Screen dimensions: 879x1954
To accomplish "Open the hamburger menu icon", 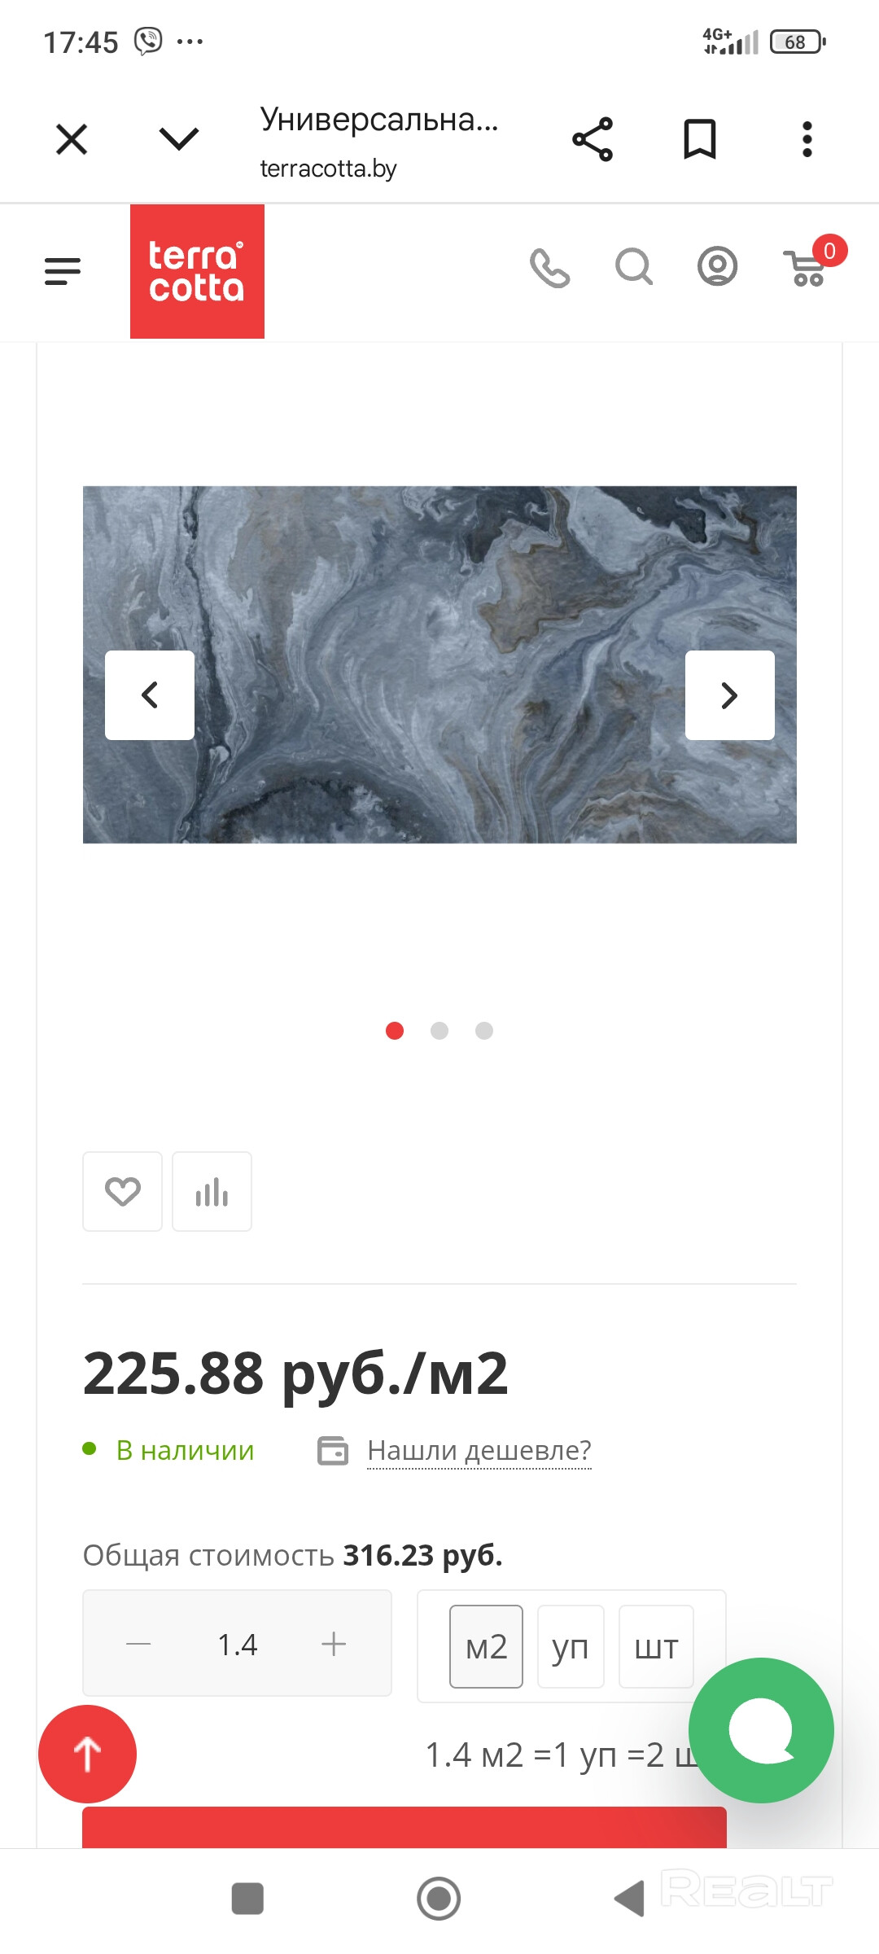I will point(63,271).
